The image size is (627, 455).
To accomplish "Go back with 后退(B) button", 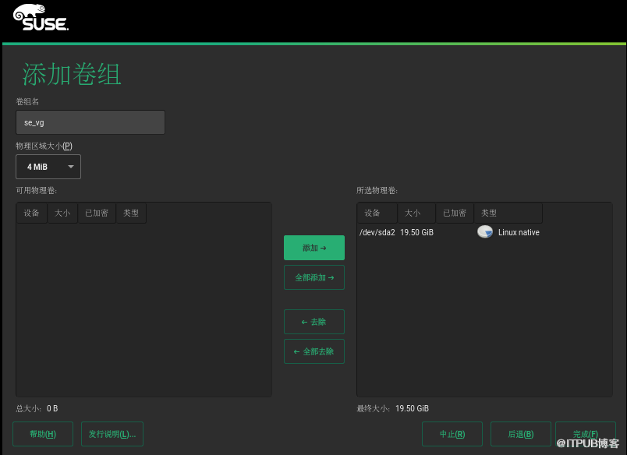I will [521, 434].
